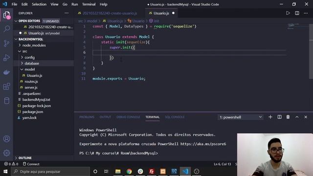Image resolution: width=313 pixels, height=176 pixels.
Task: Open the Extensions view
Action: 6,87
